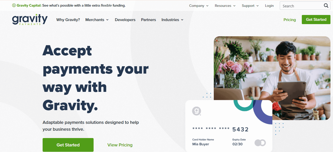Click the hero Get Started button
Screen dimensions: 333x152
(68, 145)
